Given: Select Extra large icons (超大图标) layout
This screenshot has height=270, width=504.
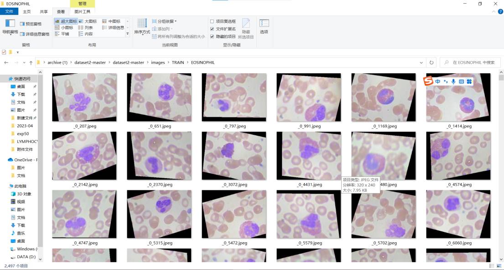Looking at the screenshot, I should tap(66, 21).
